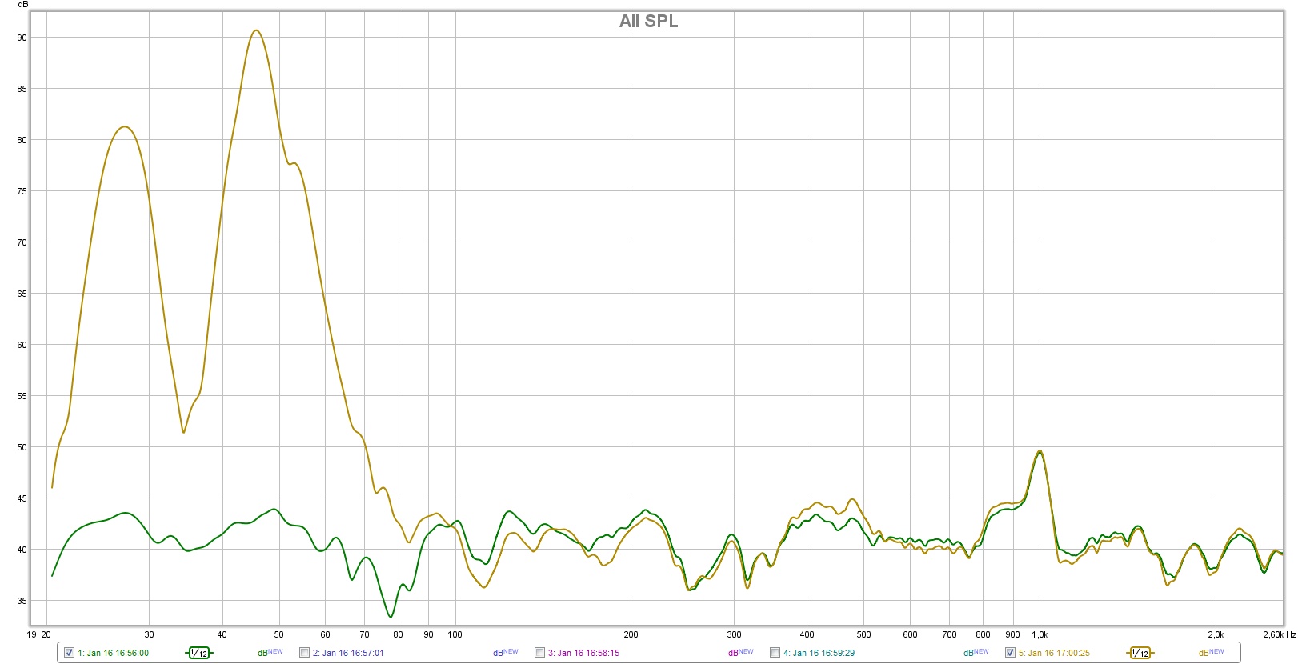Click the legend label '2: Jan 16 16:57:01'
This screenshot has width=1298, height=664.
(348, 653)
